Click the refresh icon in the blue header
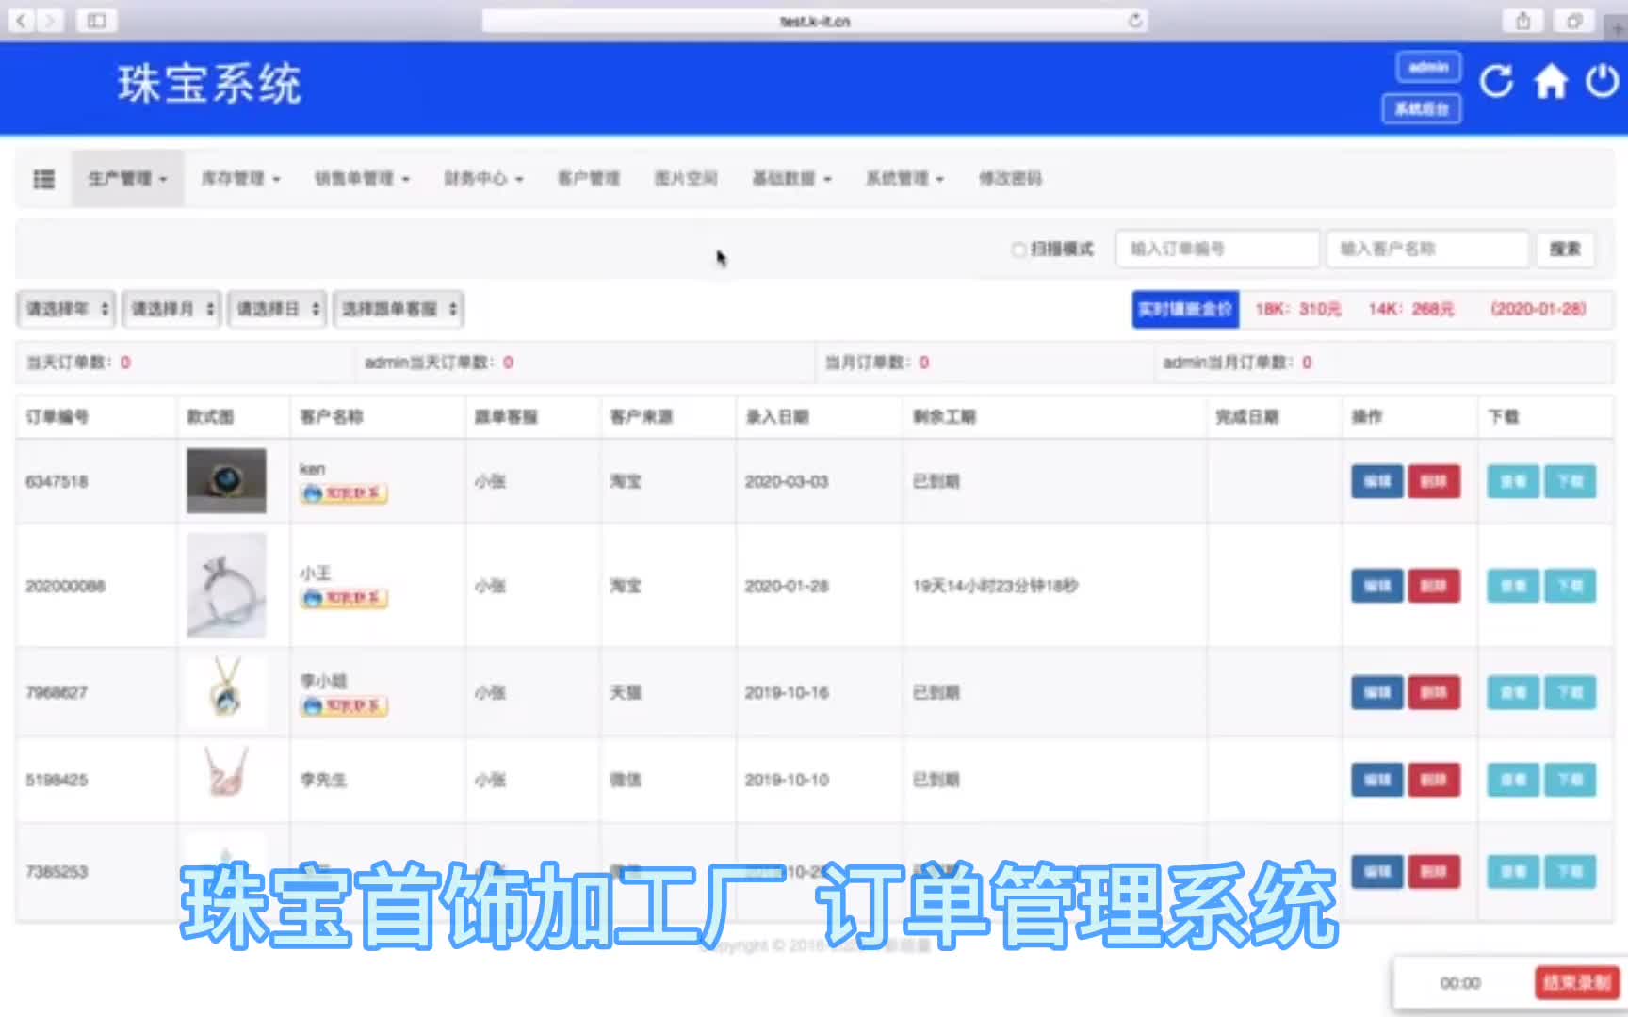This screenshot has height=1017, width=1628. (1496, 82)
